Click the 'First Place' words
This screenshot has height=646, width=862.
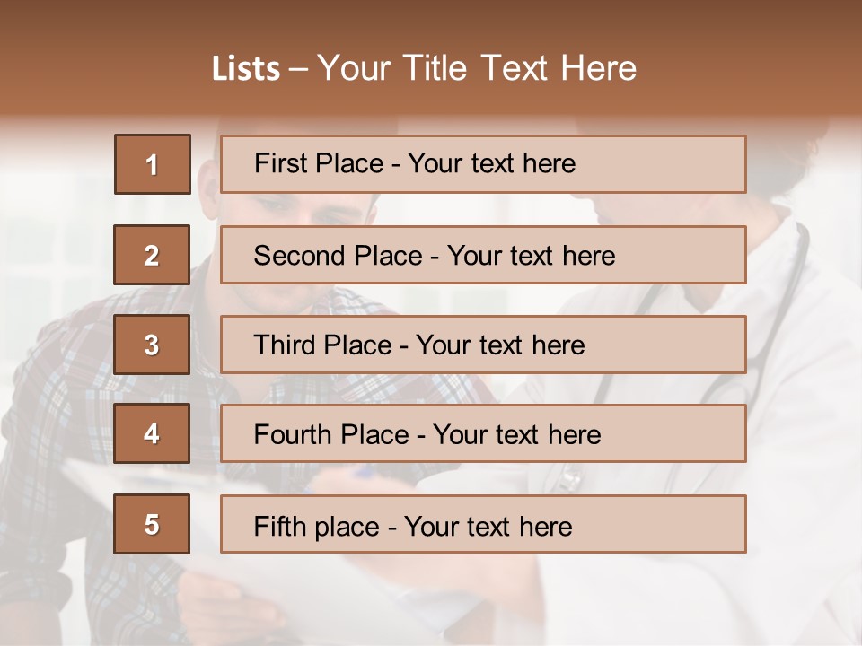coord(319,163)
